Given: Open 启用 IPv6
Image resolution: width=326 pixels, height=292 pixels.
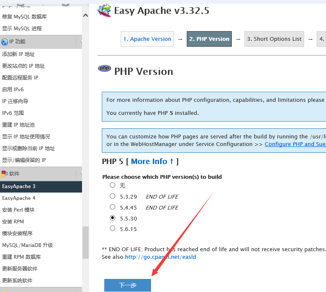Looking at the screenshot, I should [x=13, y=90].
